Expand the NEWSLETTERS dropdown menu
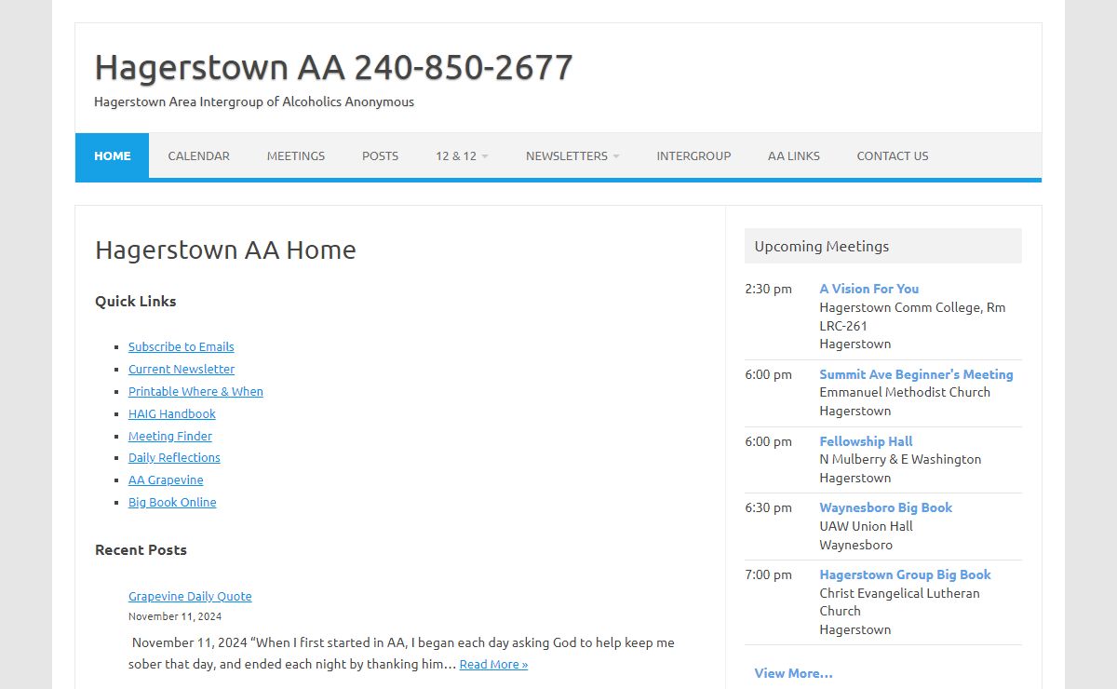The width and height of the screenshot is (1117, 689). tap(572, 155)
